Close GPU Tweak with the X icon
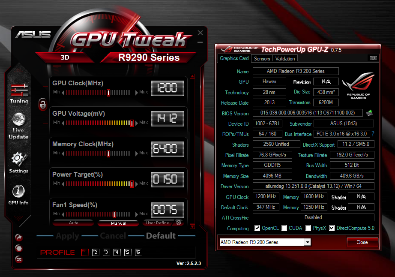The height and width of the screenshot is (277, 395). (200, 33)
